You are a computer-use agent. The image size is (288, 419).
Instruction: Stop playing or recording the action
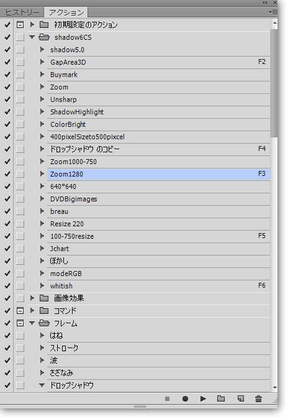pyautogui.click(x=168, y=399)
